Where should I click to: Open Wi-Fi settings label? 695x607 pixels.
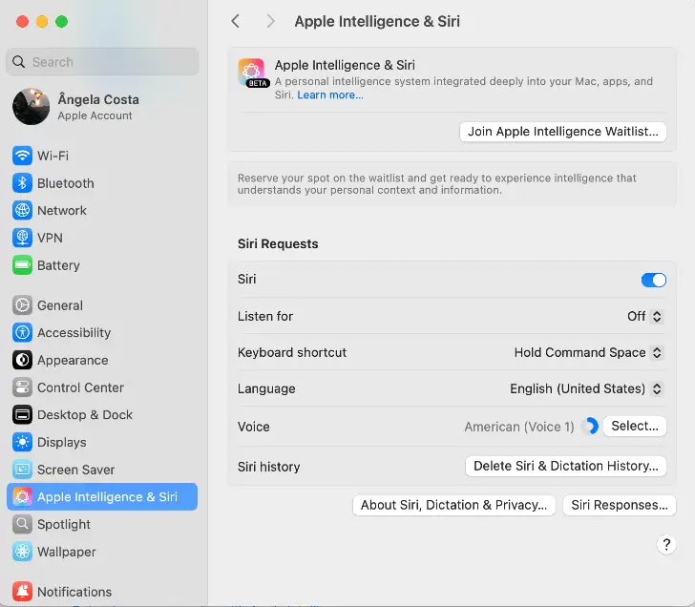coord(53,156)
